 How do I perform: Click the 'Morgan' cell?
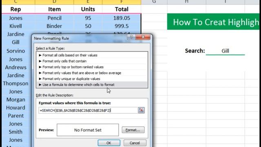pos(15,100)
